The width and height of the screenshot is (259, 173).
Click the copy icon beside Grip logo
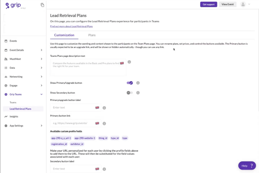point(42,5)
